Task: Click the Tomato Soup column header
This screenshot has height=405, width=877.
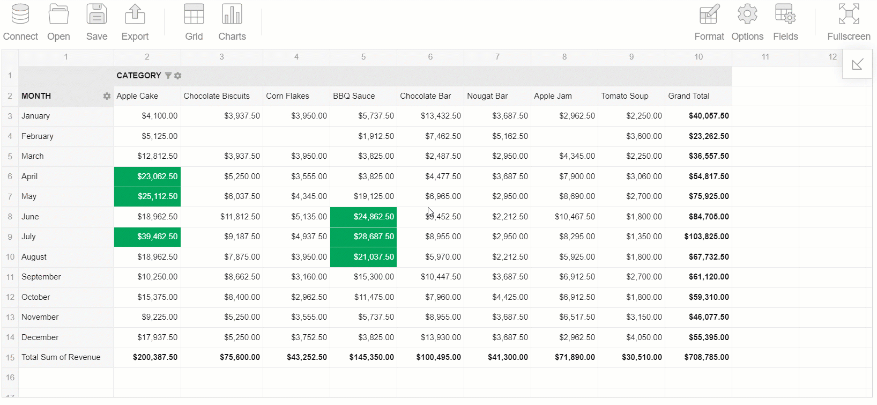Action: click(x=631, y=96)
